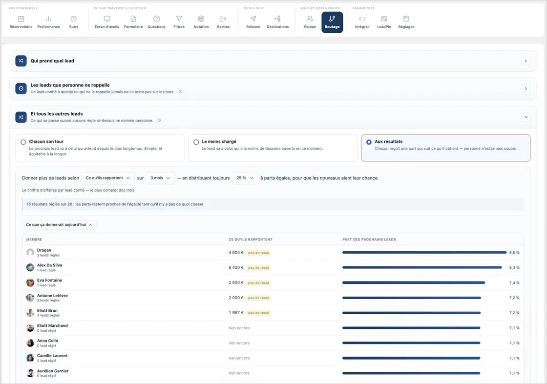
Task: Open the Équipe people icon
Action: 310,19
